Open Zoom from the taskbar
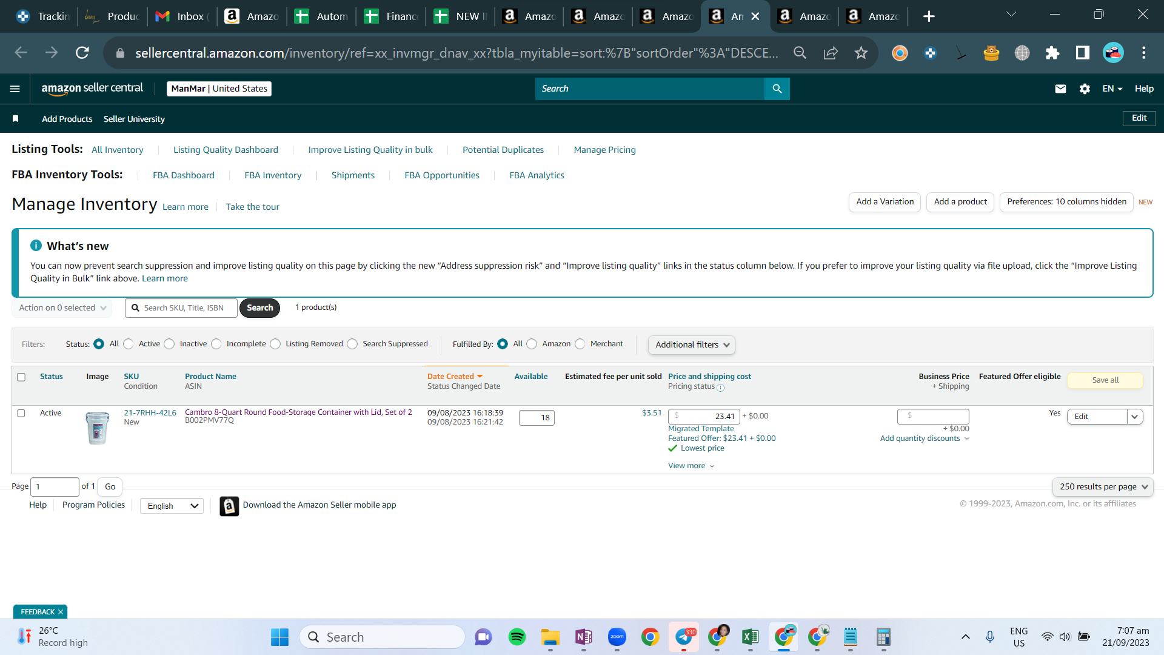 click(x=617, y=637)
